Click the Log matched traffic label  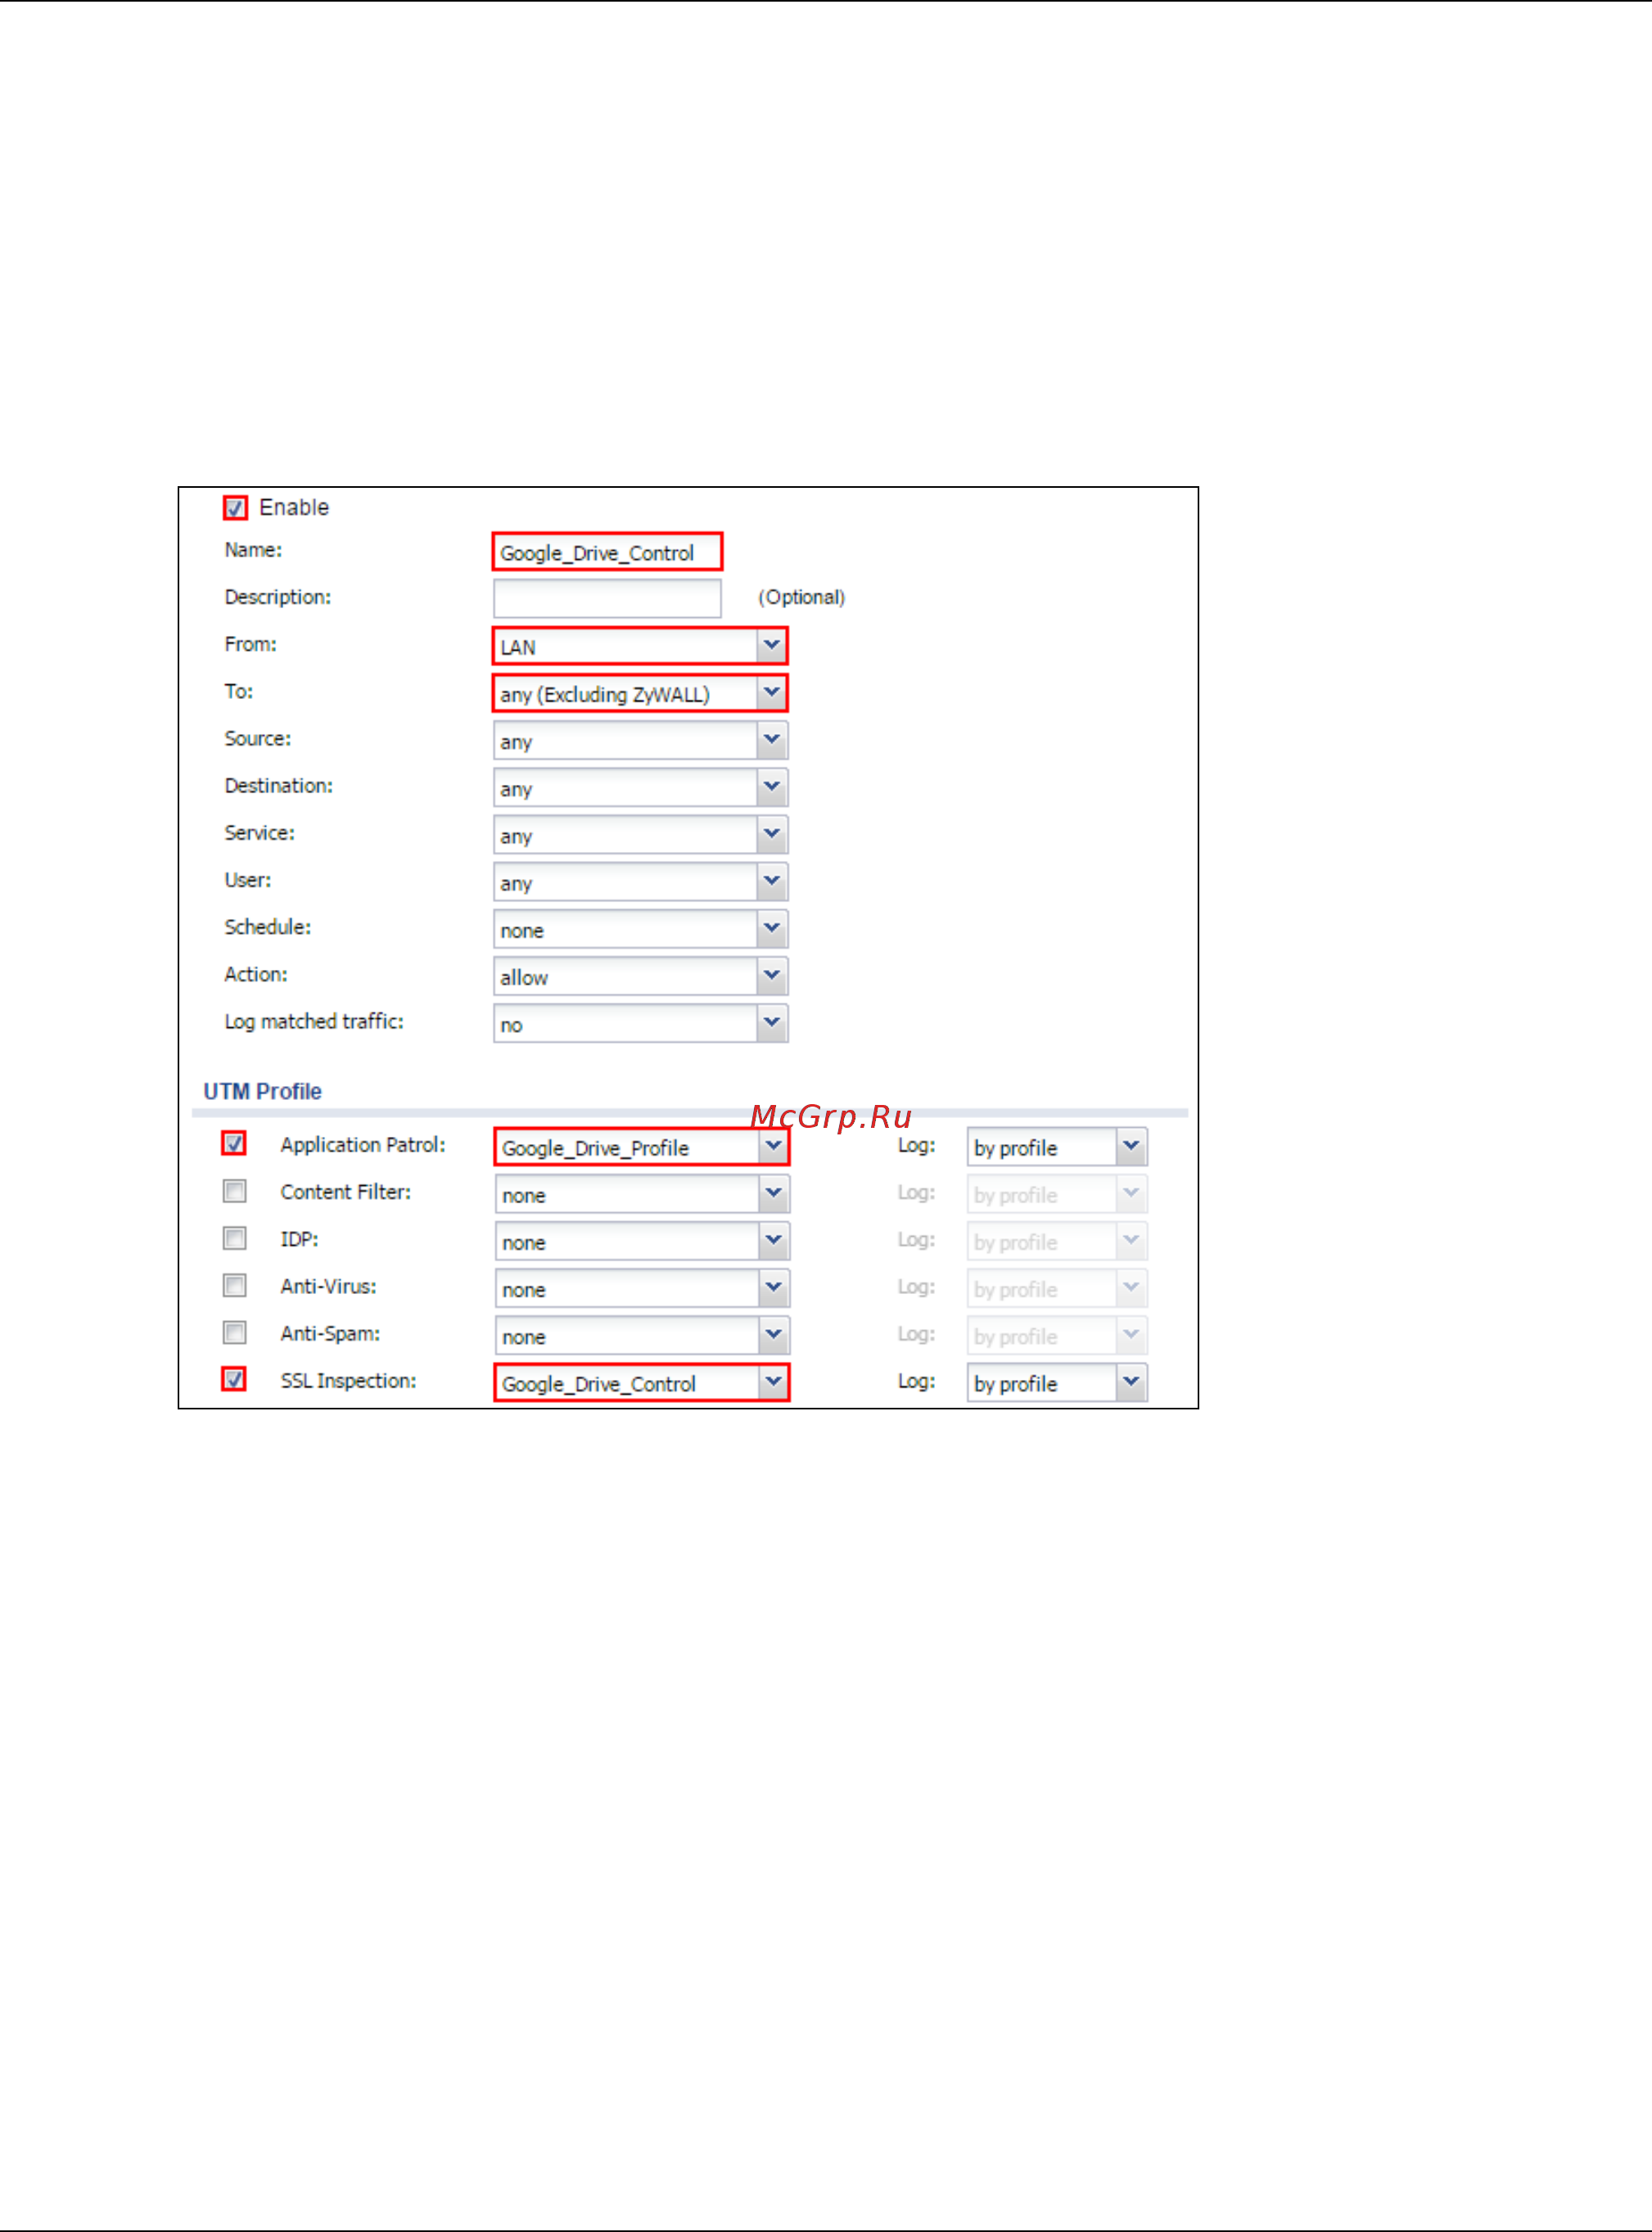[314, 1021]
